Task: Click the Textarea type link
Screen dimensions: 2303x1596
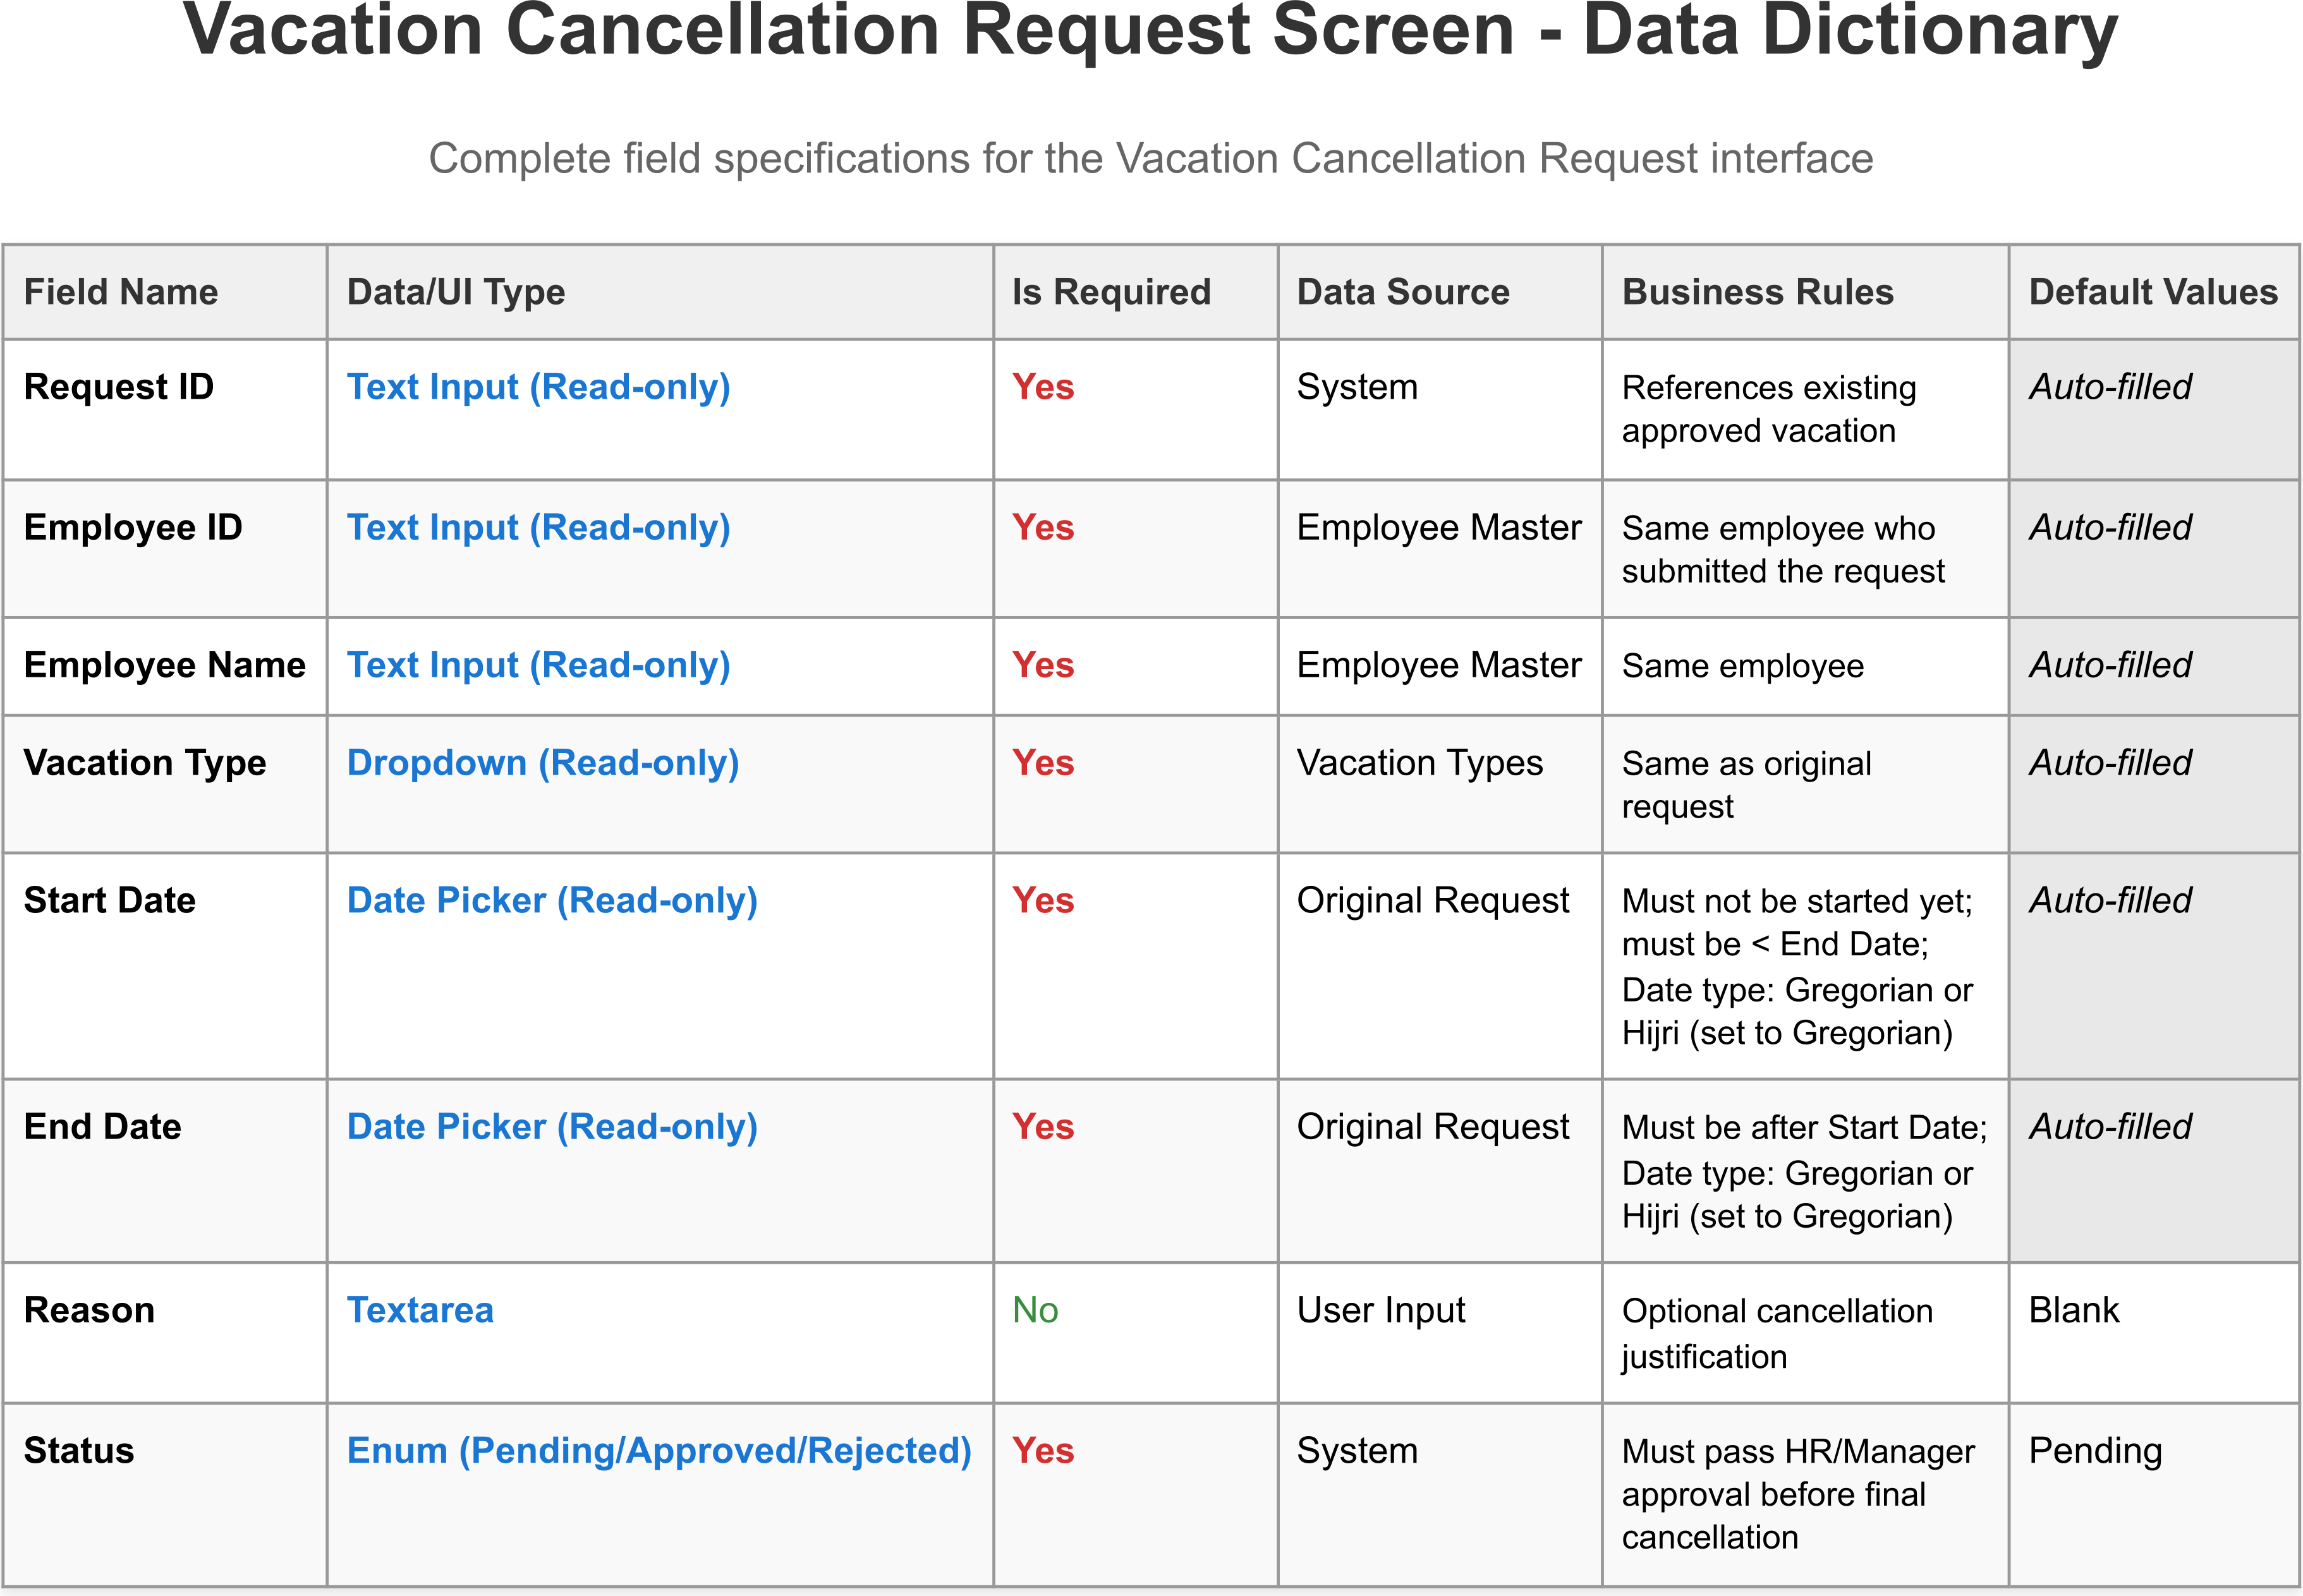Action: (420, 1311)
